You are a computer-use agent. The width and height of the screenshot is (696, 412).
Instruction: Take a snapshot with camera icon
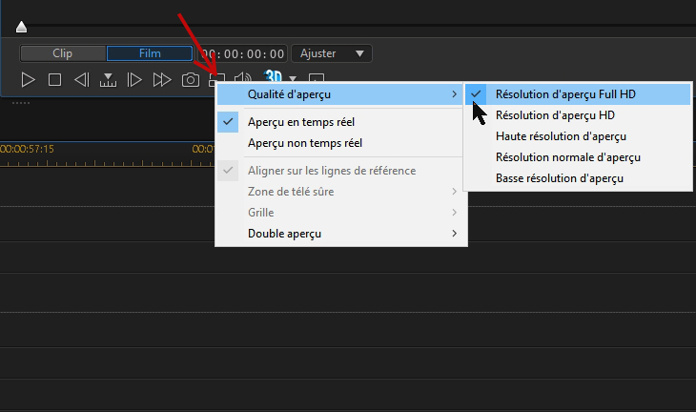click(191, 80)
